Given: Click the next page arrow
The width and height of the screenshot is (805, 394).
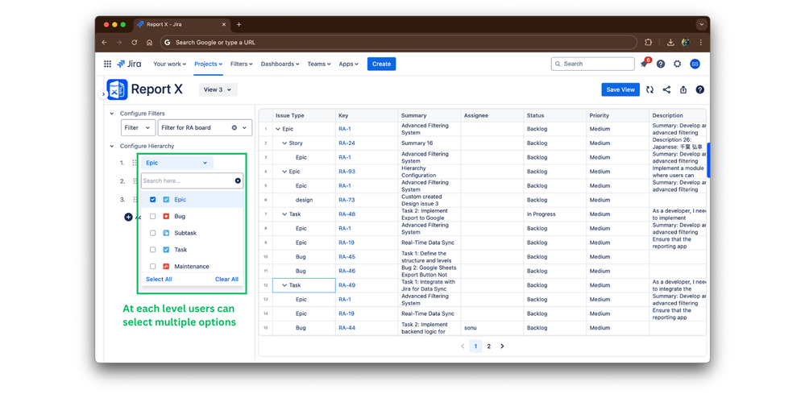Looking at the screenshot, I should tap(502, 346).
